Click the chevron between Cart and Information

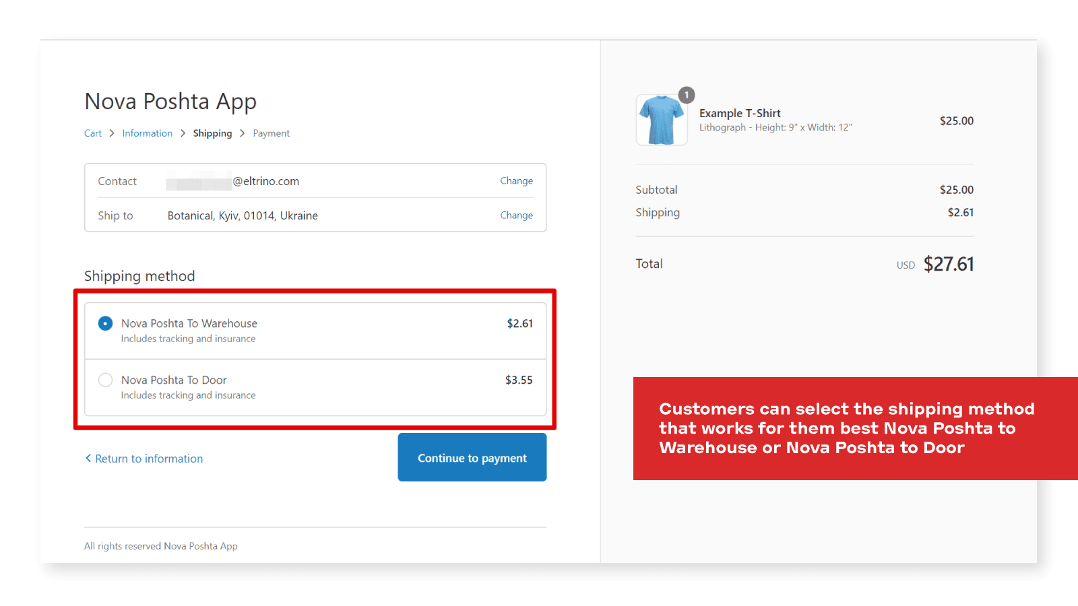pyautogui.click(x=112, y=133)
